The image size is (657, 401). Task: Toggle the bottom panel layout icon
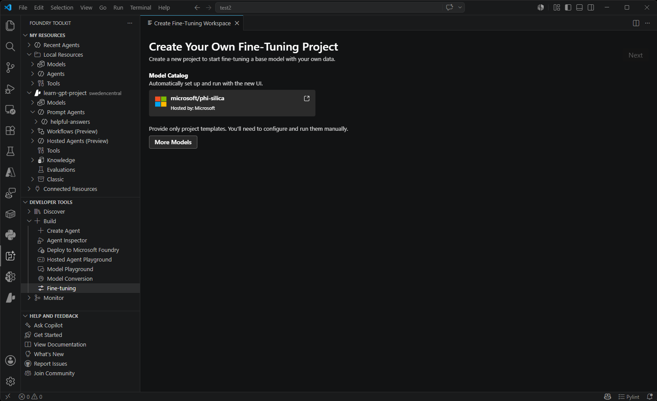(x=579, y=7)
